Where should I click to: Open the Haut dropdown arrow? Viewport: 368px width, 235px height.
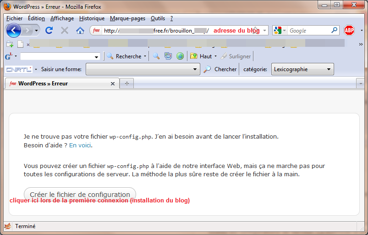click(x=215, y=56)
